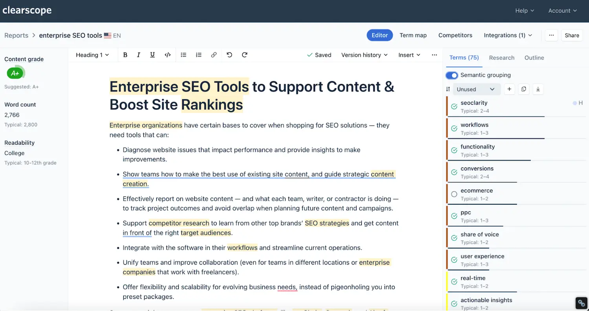Image resolution: width=589 pixels, height=311 pixels.
Task: Disable the Semantic grouping switch
Action: tap(452, 75)
